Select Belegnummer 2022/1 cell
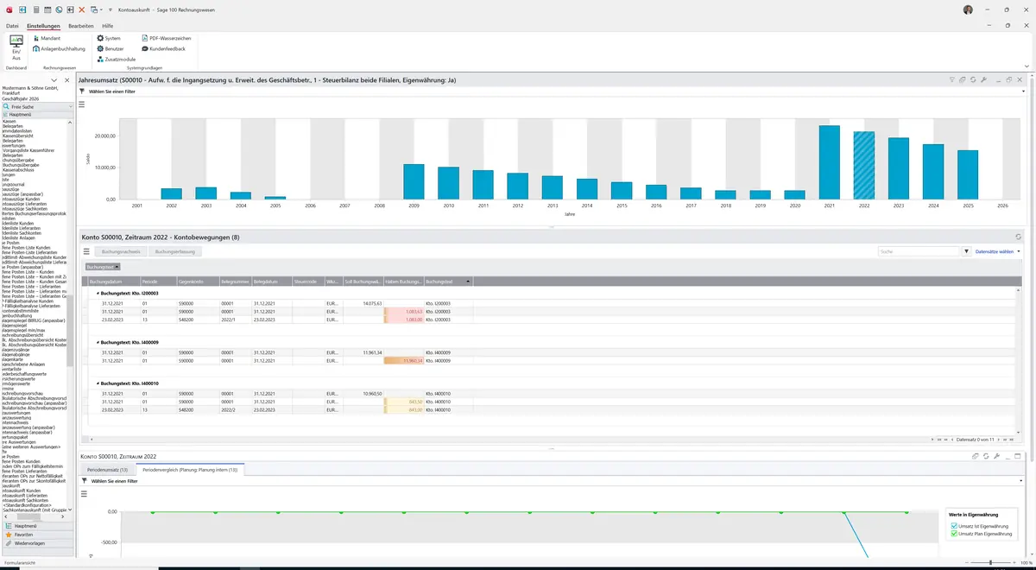Viewport: 1036px width, 570px height. [235, 320]
